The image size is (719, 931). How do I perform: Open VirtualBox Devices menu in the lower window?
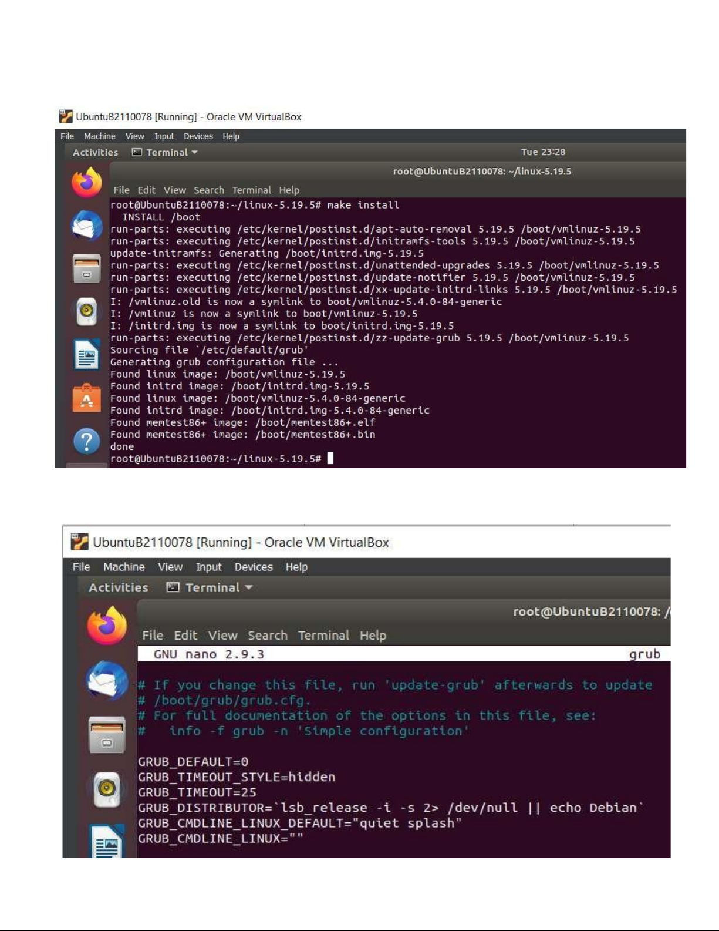[254, 567]
